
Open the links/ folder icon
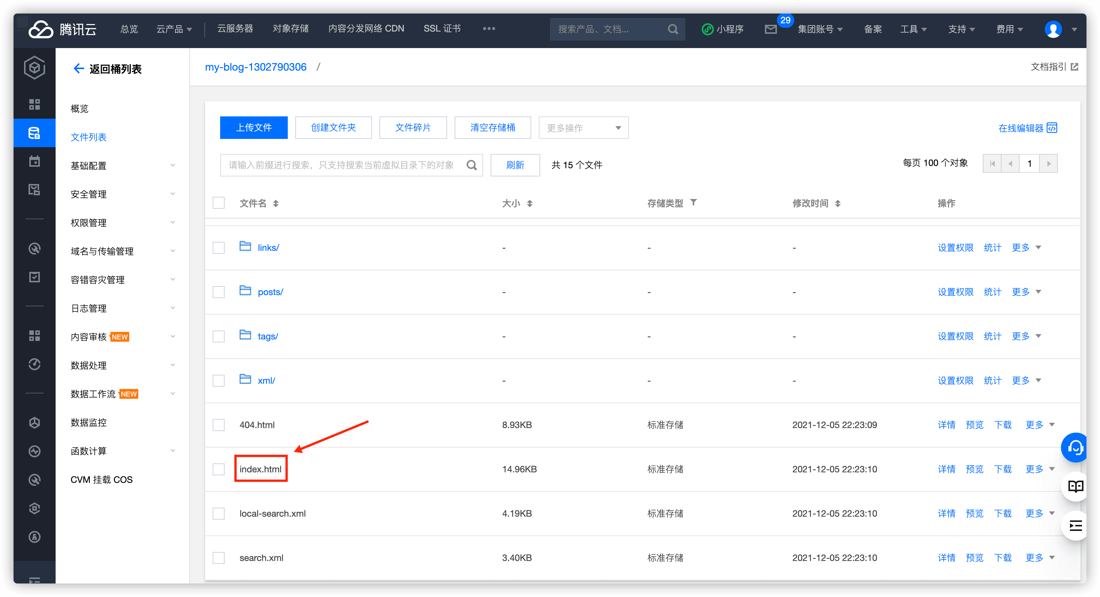click(x=245, y=246)
